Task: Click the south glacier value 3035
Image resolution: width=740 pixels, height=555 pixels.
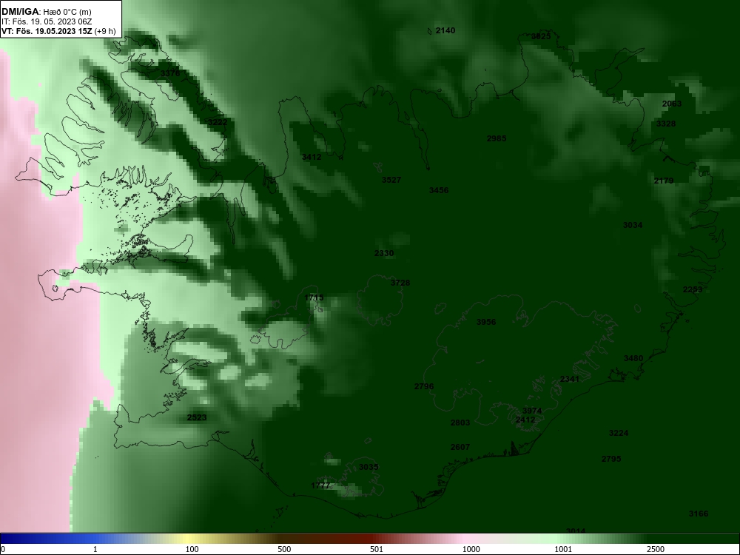Action: (369, 467)
